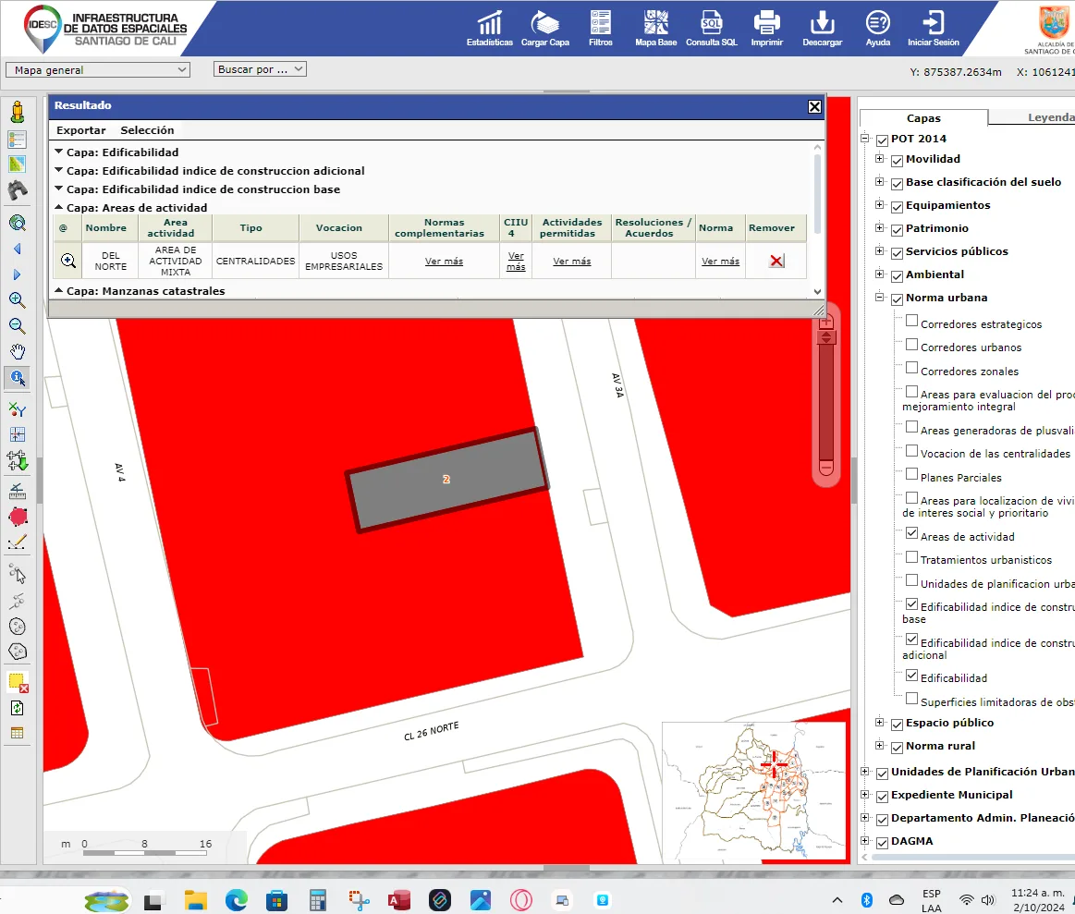
Task: Select the pan hand tool
Action: click(17, 351)
